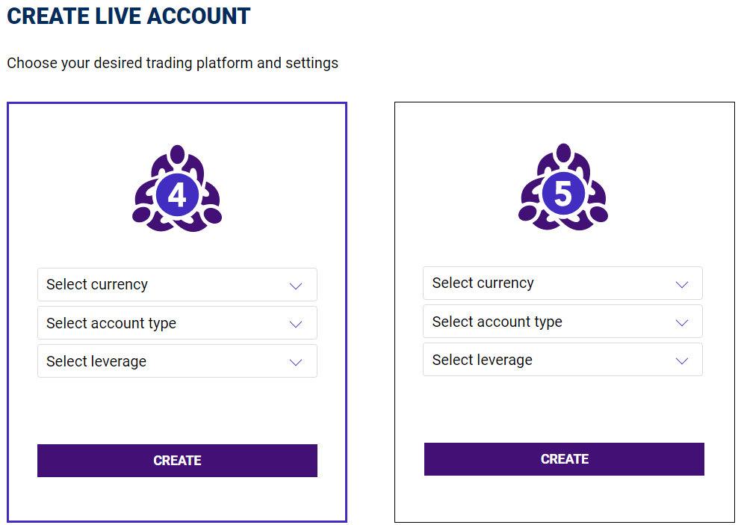Open the Select currency dropdown under MetaTrader 5
738x525 pixels.
[563, 283]
